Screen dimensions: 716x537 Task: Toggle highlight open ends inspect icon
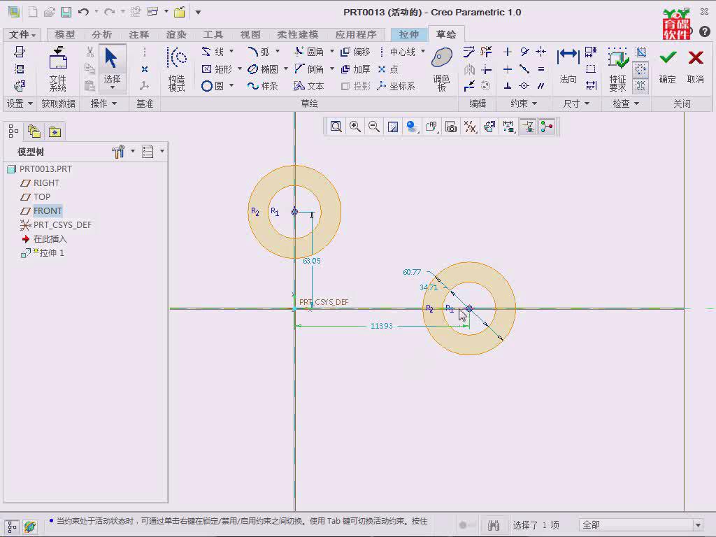pos(640,69)
